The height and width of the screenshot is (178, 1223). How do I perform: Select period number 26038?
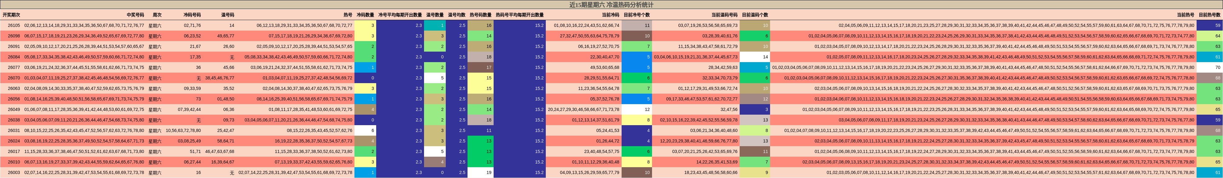(x=14, y=120)
